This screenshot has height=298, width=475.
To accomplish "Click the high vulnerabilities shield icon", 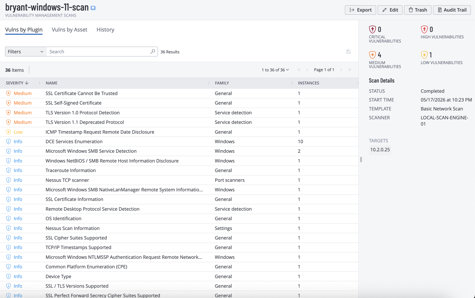I will (424, 29).
